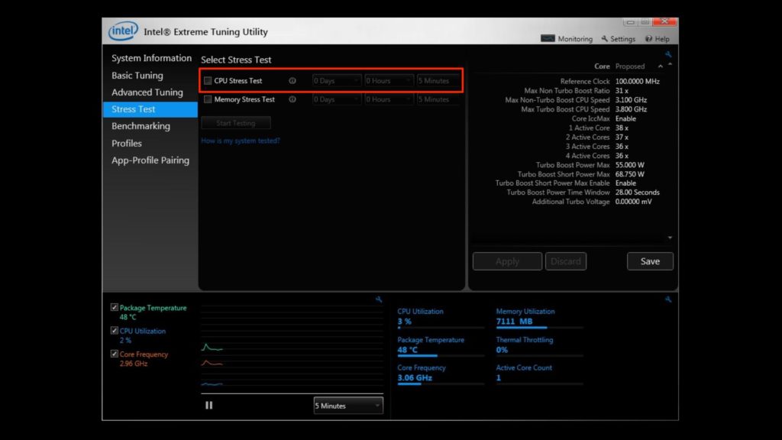Viewport: 782px width, 440px height.
Task: Click the Select Stress Test heading
Action: click(236, 60)
